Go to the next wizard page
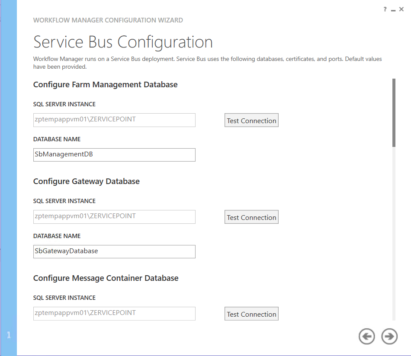Image resolution: width=411 pixels, height=356 pixels. tap(389, 337)
